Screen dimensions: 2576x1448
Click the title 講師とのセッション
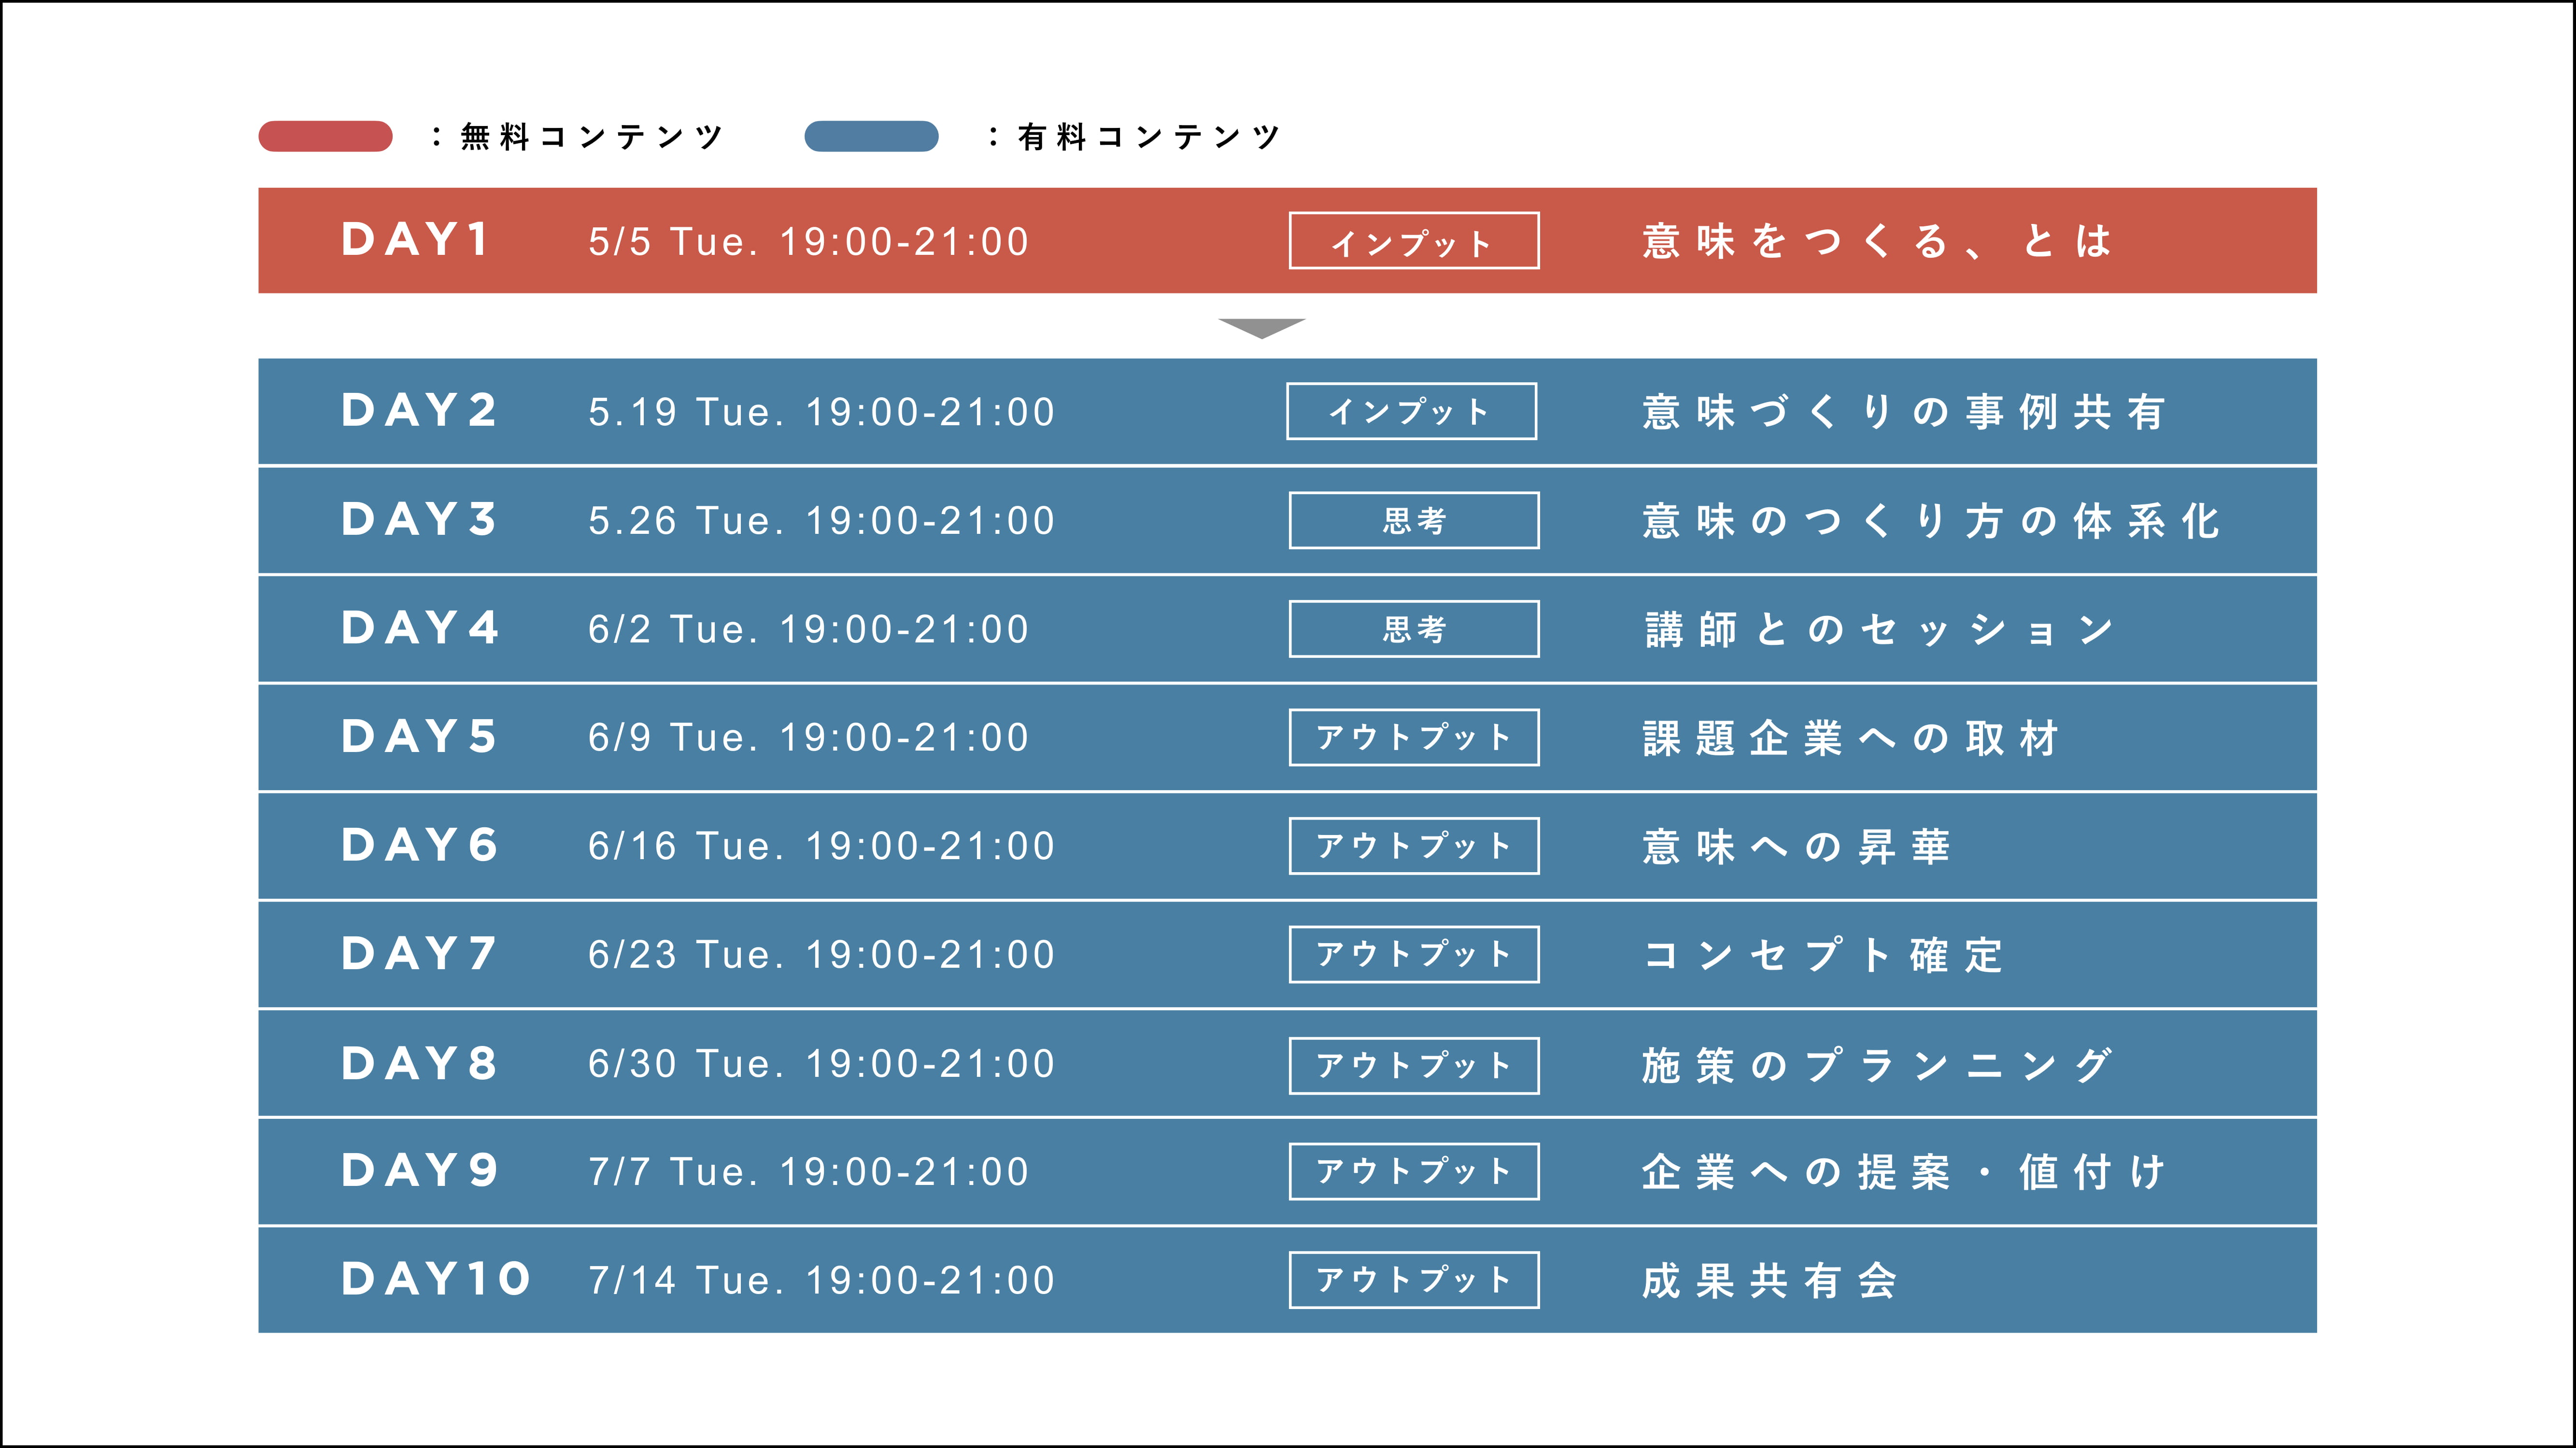click(1879, 629)
